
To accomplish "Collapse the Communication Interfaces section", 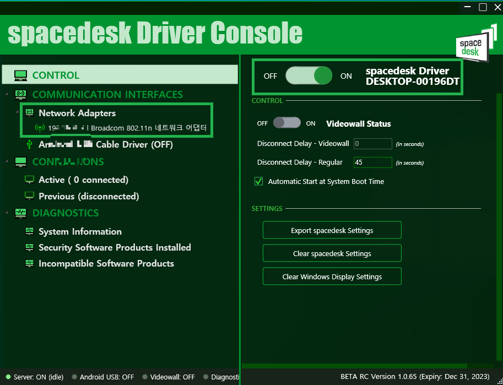I will pyautogui.click(x=7, y=94).
